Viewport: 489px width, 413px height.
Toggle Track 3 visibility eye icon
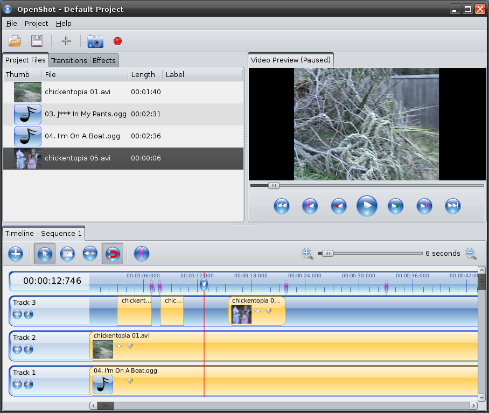[x=17, y=314]
